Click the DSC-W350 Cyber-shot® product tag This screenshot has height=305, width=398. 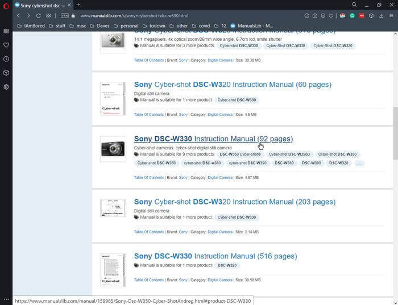point(240,154)
